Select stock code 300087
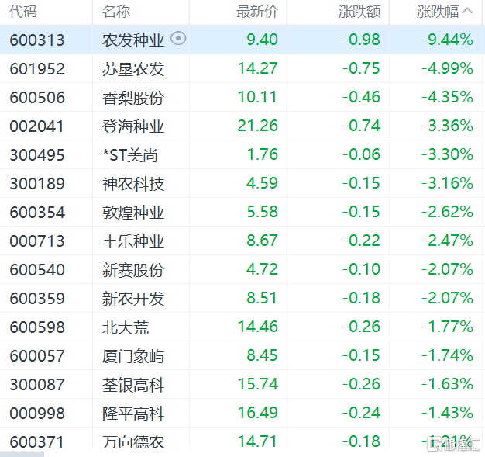The image size is (485, 457). pos(37,385)
